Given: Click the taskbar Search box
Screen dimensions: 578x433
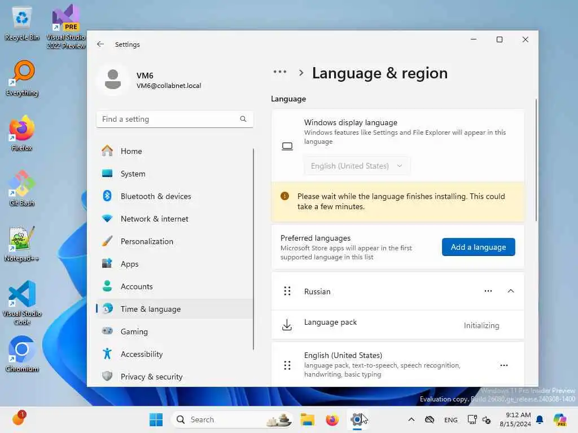Looking at the screenshot, I should (x=232, y=419).
